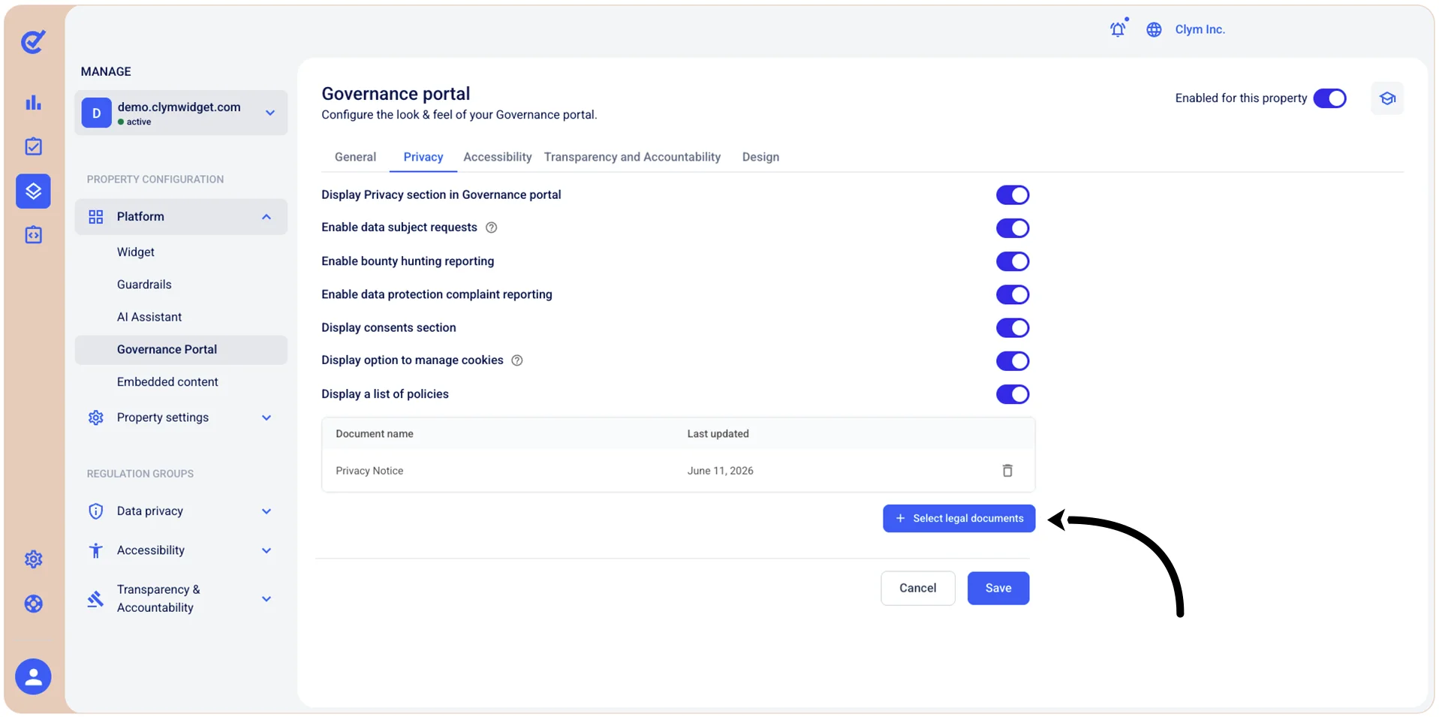
Task: Click the globe language icon
Action: (x=1154, y=29)
